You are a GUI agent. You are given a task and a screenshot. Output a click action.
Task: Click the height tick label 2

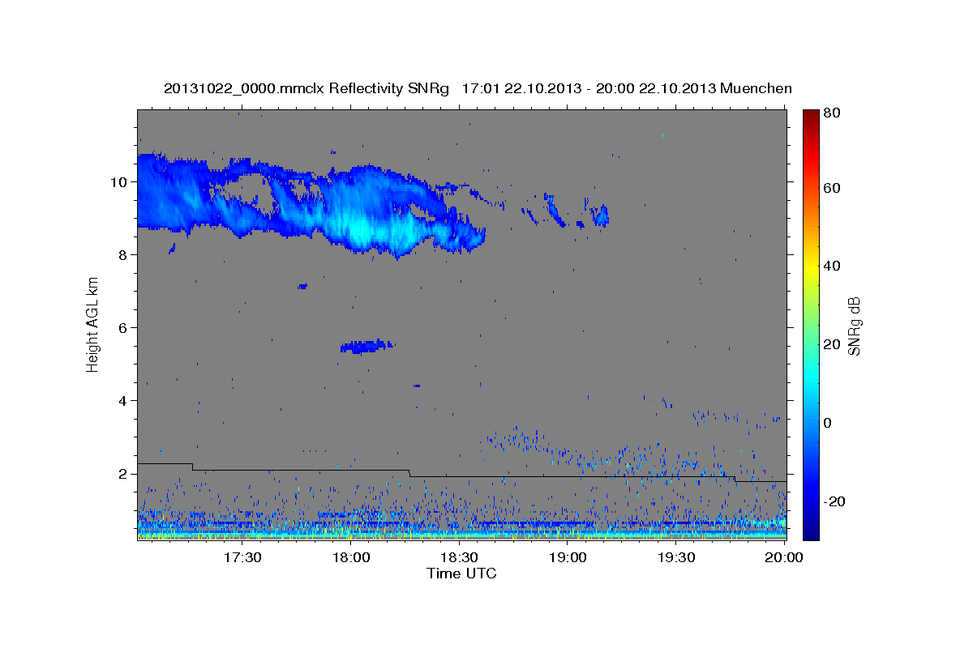click(124, 474)
